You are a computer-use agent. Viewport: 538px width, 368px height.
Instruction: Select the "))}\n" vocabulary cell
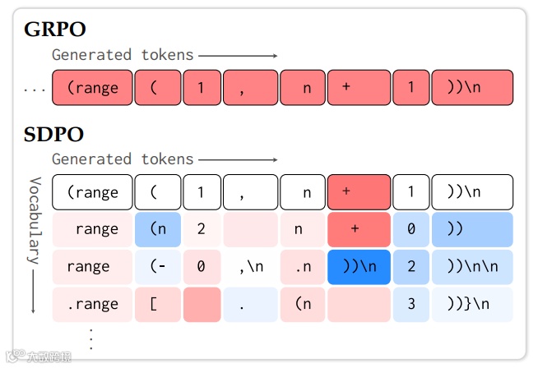click(x=472, y=304)
